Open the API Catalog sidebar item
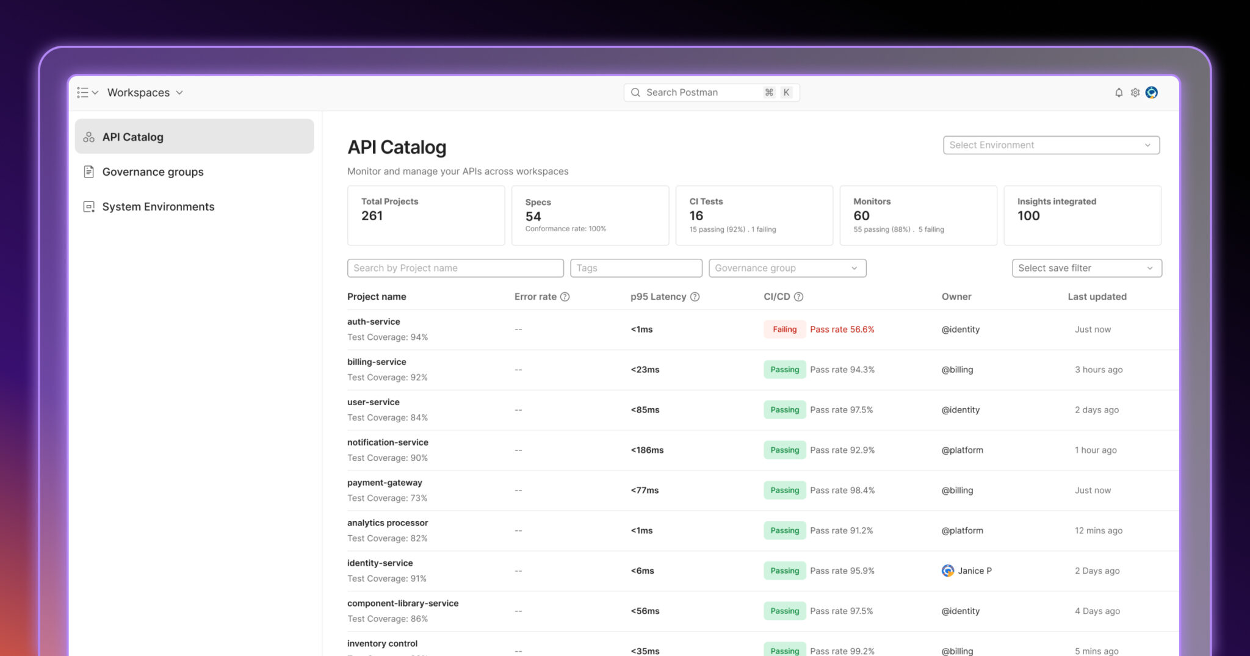 pyautogui.click(x=194, y=137)
